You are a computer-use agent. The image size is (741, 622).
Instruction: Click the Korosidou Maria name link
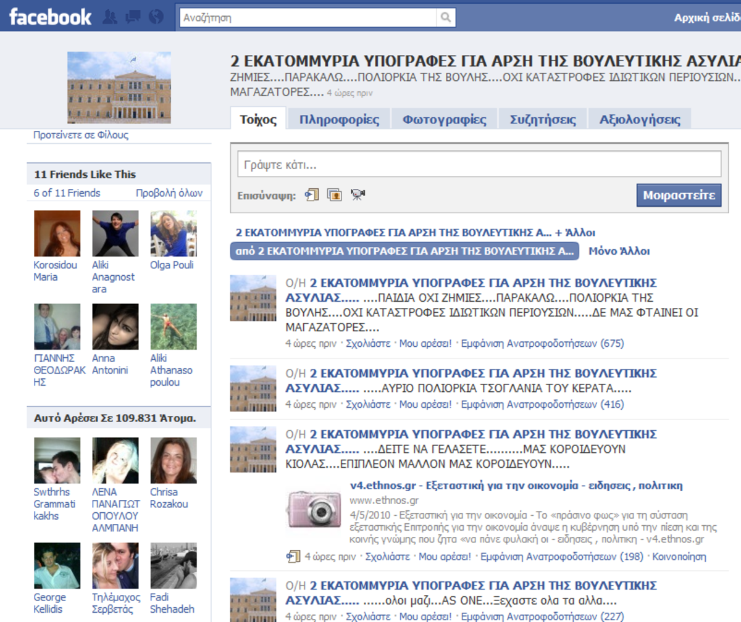54,271
